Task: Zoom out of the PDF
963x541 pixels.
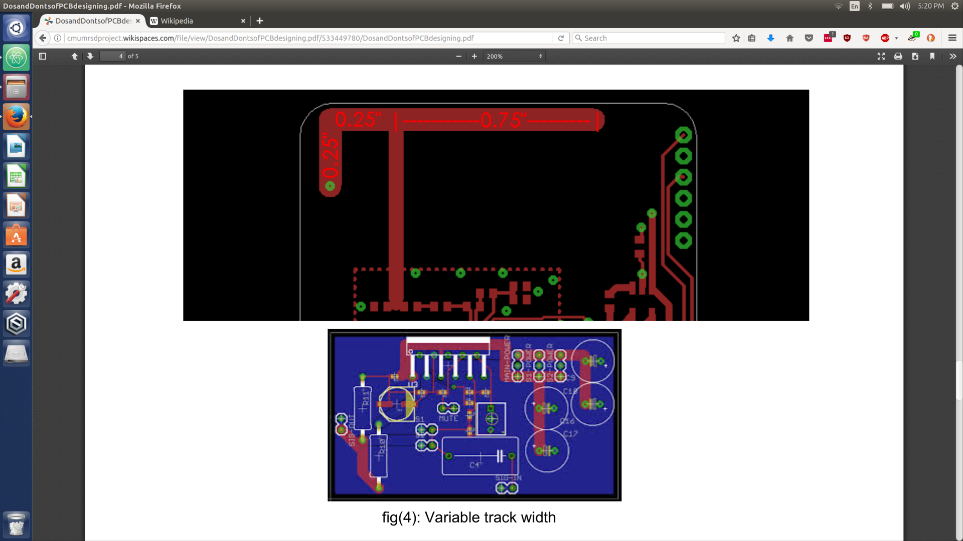Action: click(458, 56)
